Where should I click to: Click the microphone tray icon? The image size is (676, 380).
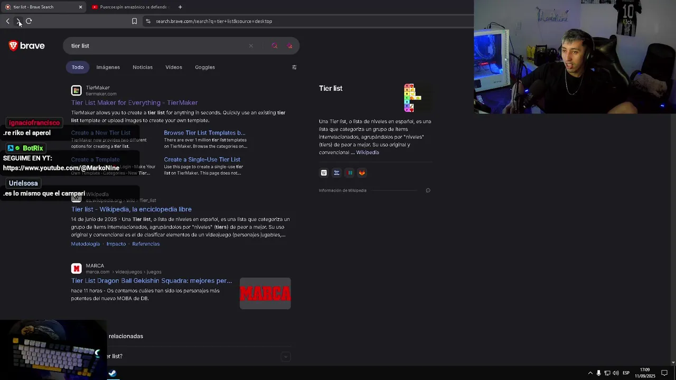point(598,373)
